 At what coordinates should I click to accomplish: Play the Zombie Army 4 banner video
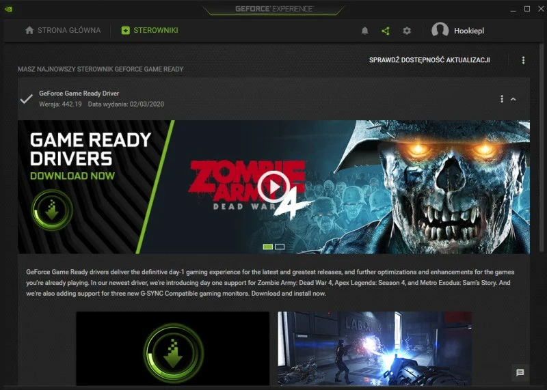click(x=273, y=187)
